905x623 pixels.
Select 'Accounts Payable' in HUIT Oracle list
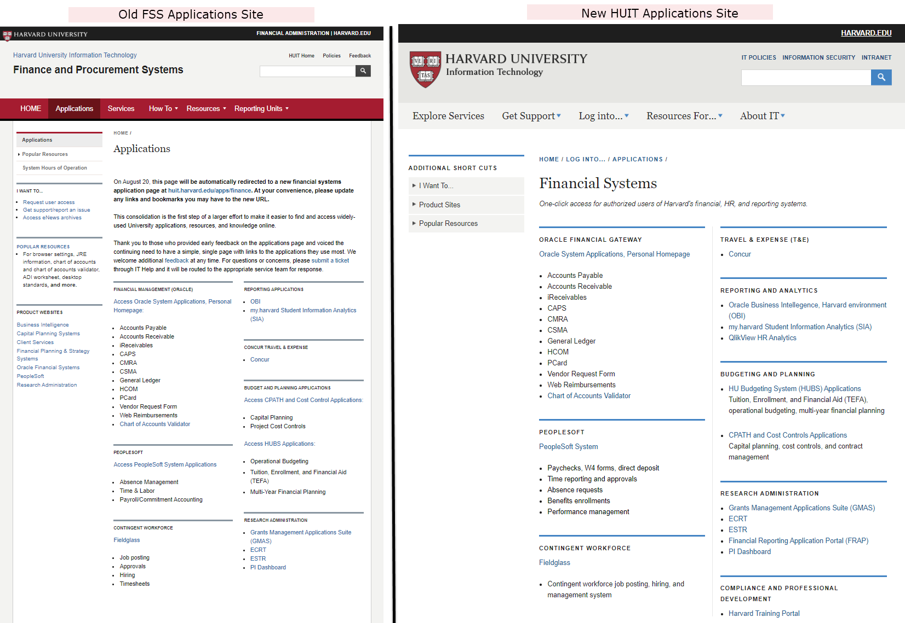coord(575,276)
